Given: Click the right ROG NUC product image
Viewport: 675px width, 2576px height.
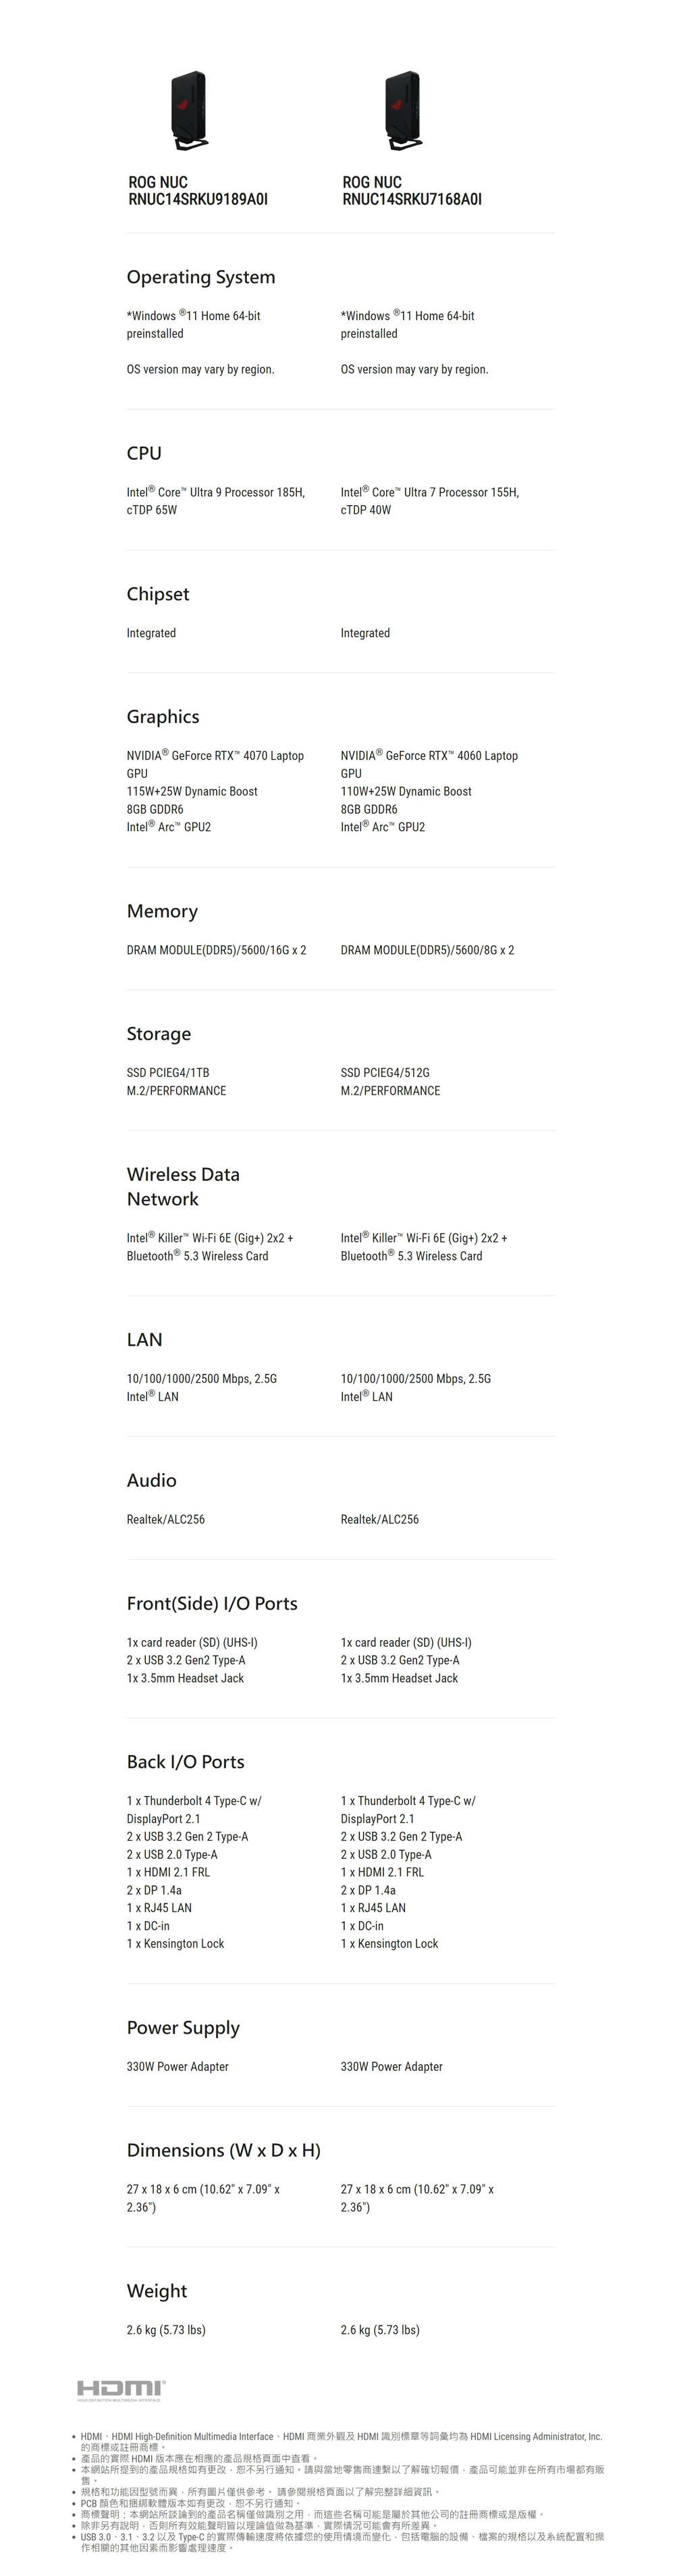Looking at the screenshot, I should (403, 110).
